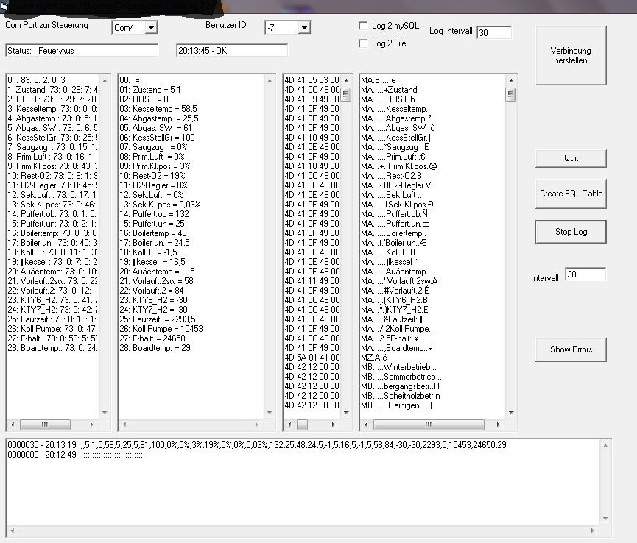Viewport: 637px width, 543px height.
Task: Select row '21: Vorlauft.2sw = 58'
Action: click(x=156, y=281)
